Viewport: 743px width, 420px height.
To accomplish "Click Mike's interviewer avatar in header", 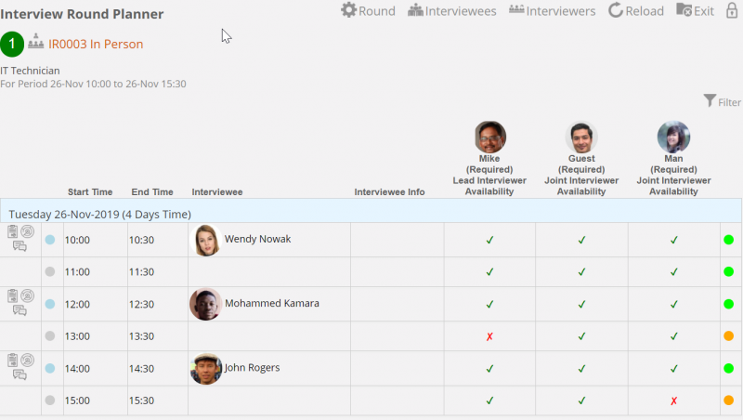I will [x=489, y=137].
